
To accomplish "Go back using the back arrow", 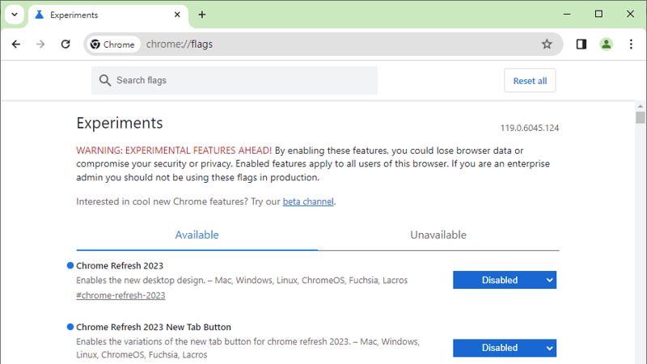I will [x=16, y=44].
